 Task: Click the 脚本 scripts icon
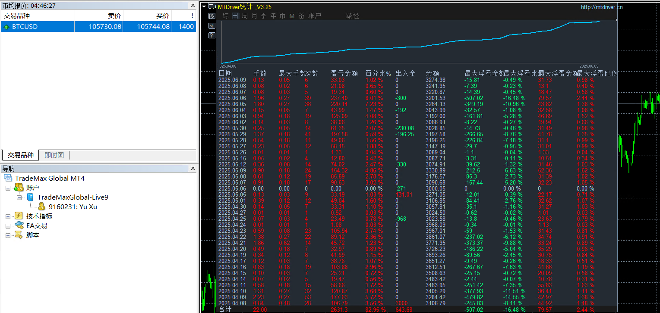(19, 235)
